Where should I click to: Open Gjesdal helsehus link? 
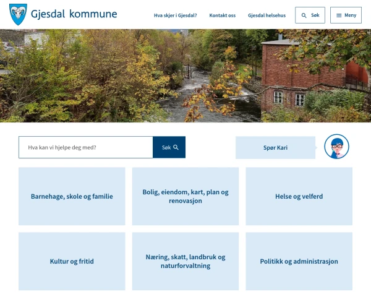coord(267,15)
